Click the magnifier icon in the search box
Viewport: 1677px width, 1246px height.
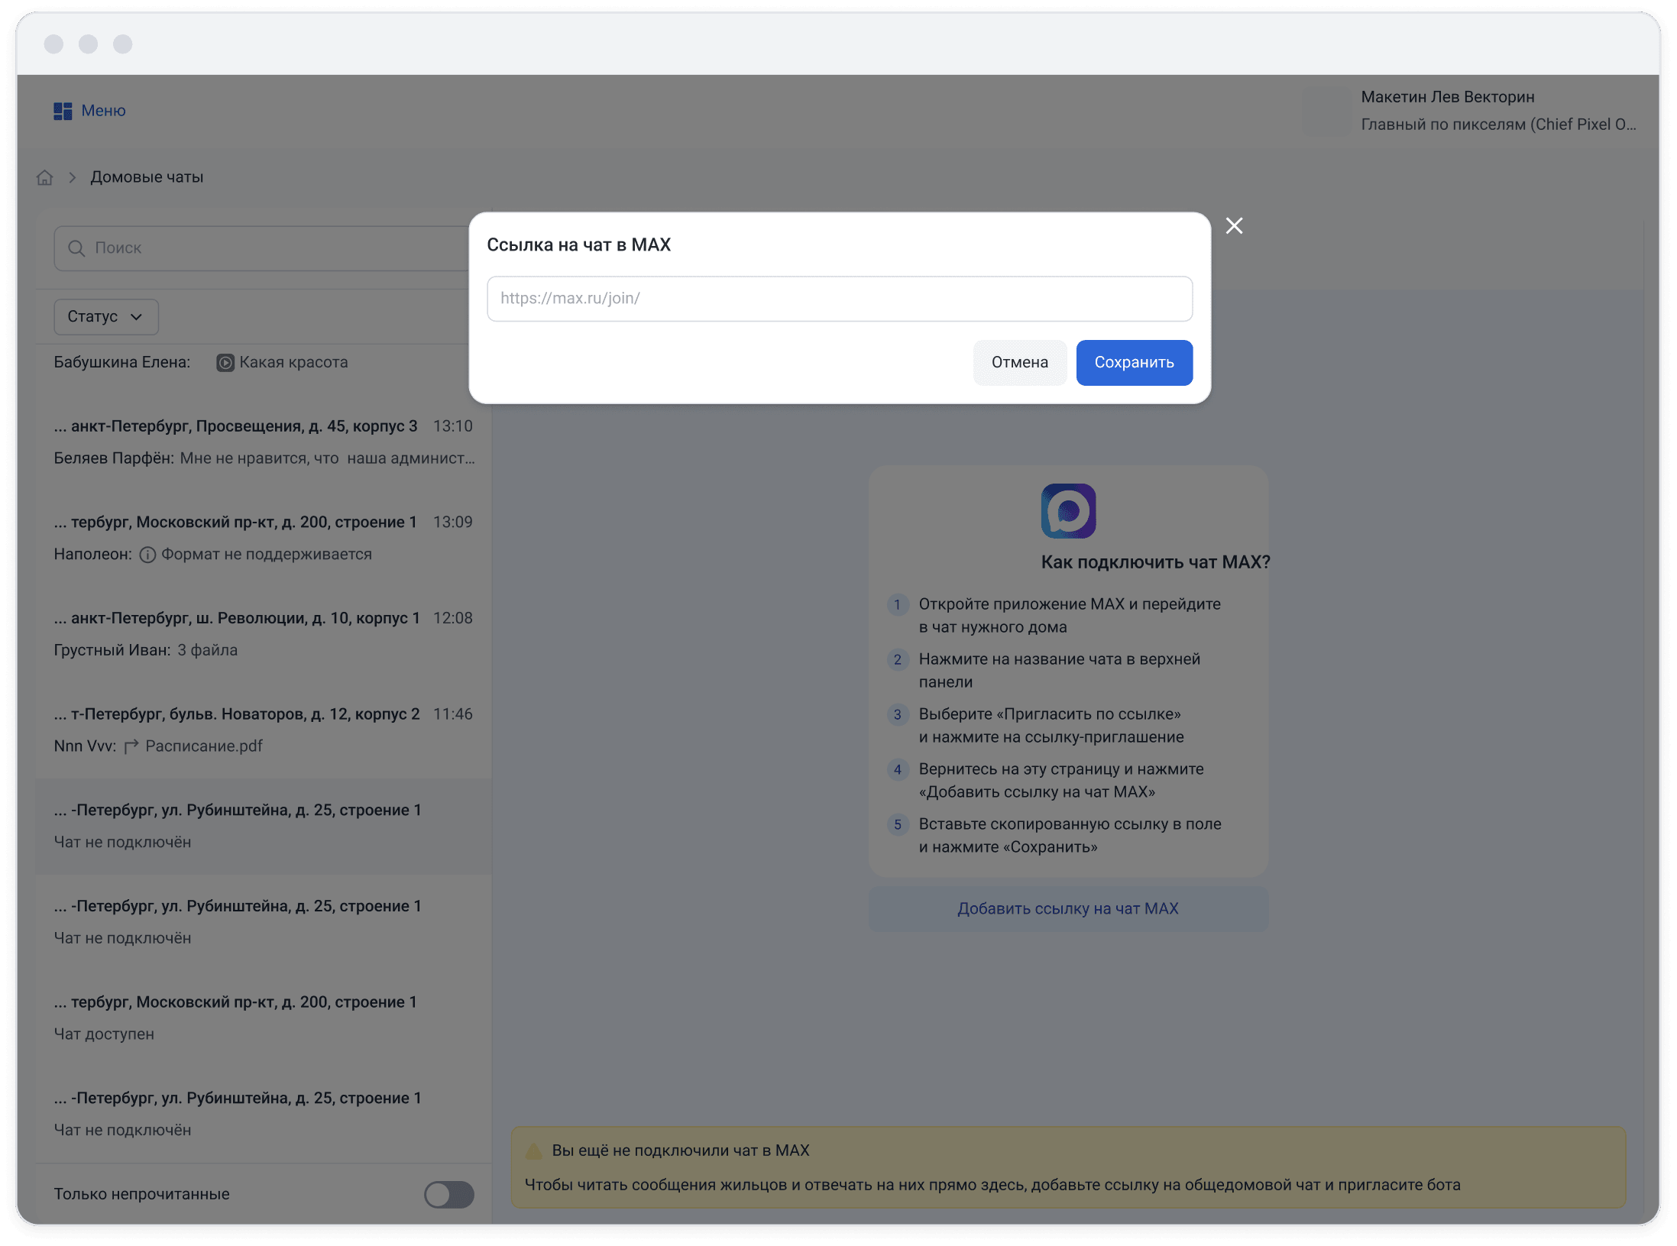pos(76,248)
